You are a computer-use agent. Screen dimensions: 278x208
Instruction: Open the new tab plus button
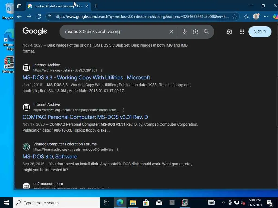(96, 6)
